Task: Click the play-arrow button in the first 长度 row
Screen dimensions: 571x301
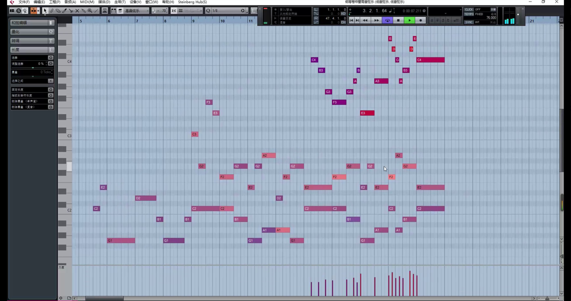Action: click(51, 58)
